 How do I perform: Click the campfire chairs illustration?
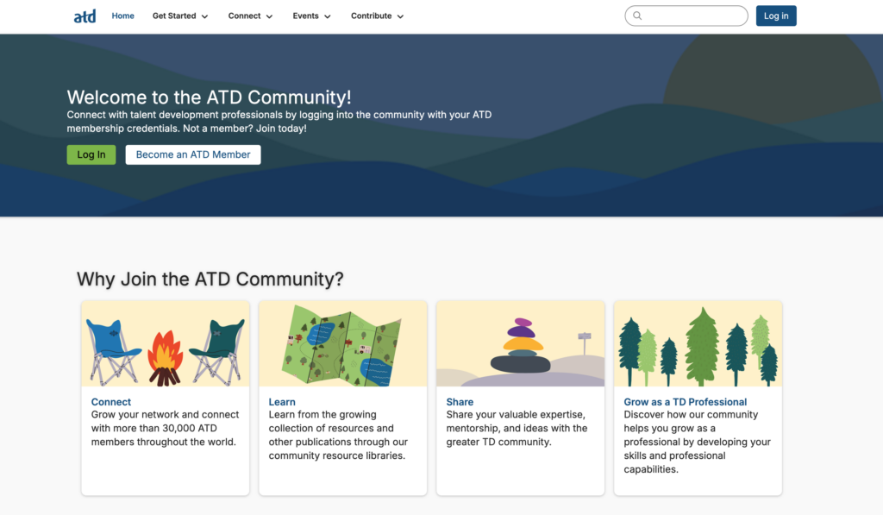tap(165, 343)
